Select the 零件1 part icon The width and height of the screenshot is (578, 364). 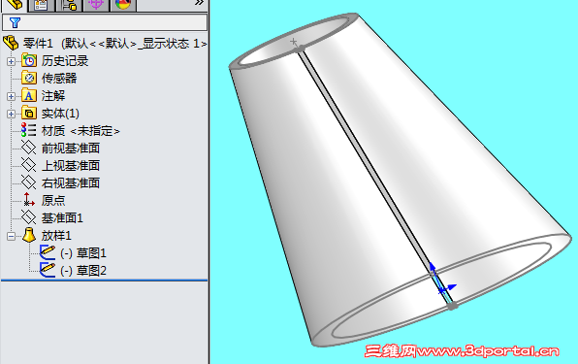[11, 43]
